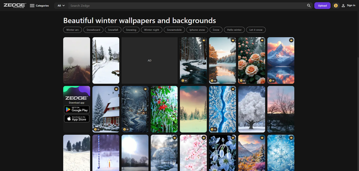Viewport: 359px width, 171px height.
Task: Click the purple Upload button
Action: coord(322,6)
